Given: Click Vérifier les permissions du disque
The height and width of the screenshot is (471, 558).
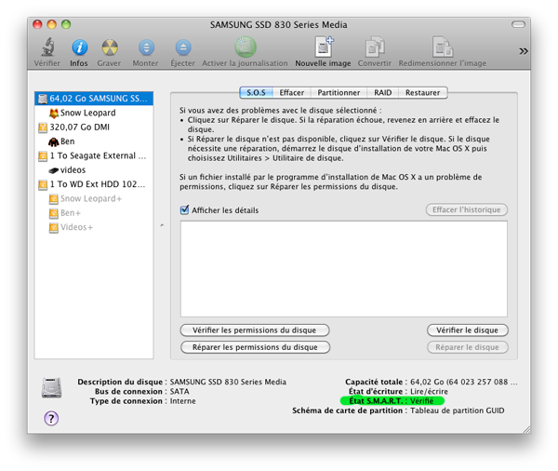Looking at the screenshot, I should coord(255,330).
